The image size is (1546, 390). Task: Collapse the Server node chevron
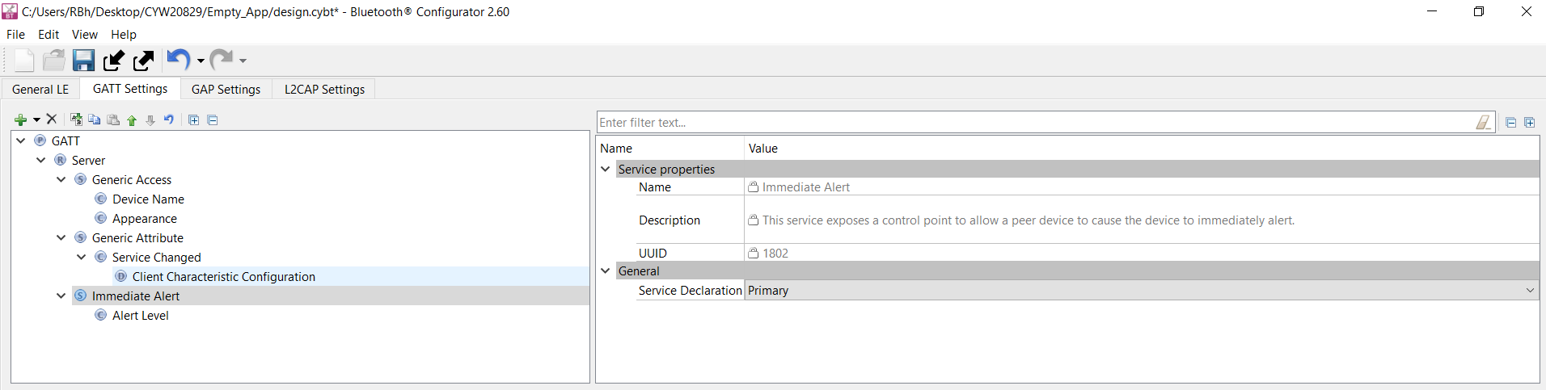coord(41,160)
